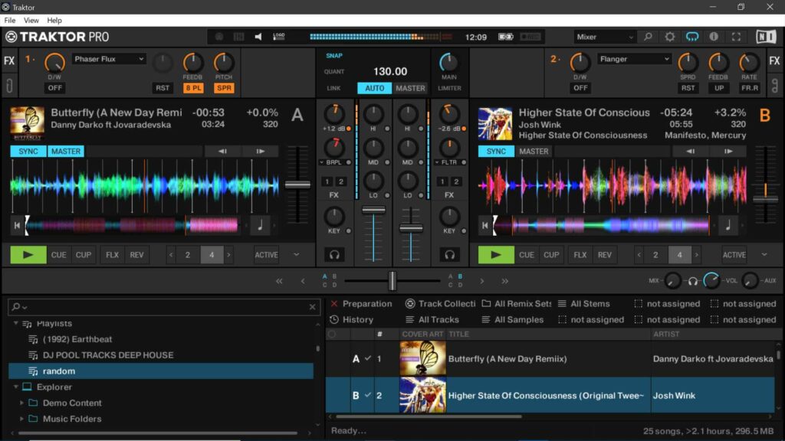Image resolution: width=785 pixels, height=441 pixels.
Task: Click the CUE button on Deck A
Action: (59, 255)
